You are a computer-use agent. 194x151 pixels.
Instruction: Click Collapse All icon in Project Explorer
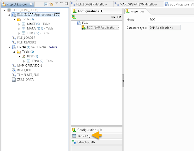point(46,4)
